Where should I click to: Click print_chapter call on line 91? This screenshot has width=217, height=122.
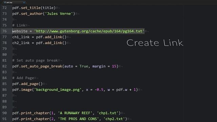point(35,119)
